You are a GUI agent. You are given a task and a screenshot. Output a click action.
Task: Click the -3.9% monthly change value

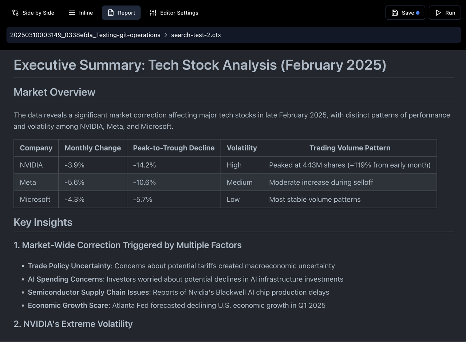pos(92,165)
